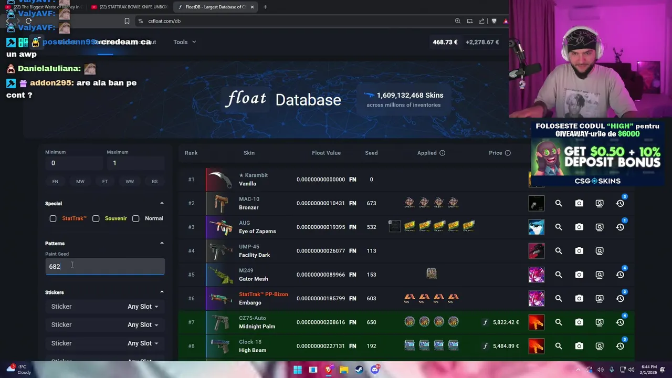Open the history icon for CZ75-Auto Midnight Palm
672x378 pixels.
coord(620,322)
